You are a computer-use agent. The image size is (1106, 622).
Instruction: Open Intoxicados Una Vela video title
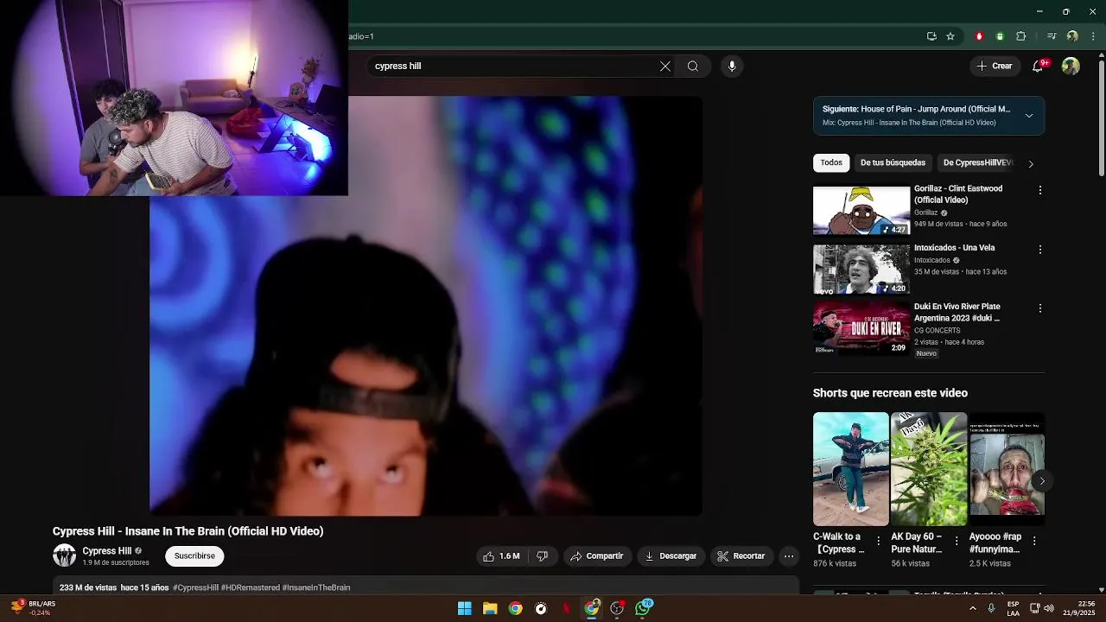pos(954,248)
